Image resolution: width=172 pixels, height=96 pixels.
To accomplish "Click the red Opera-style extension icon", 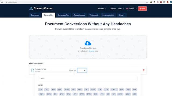I will 161,2.
